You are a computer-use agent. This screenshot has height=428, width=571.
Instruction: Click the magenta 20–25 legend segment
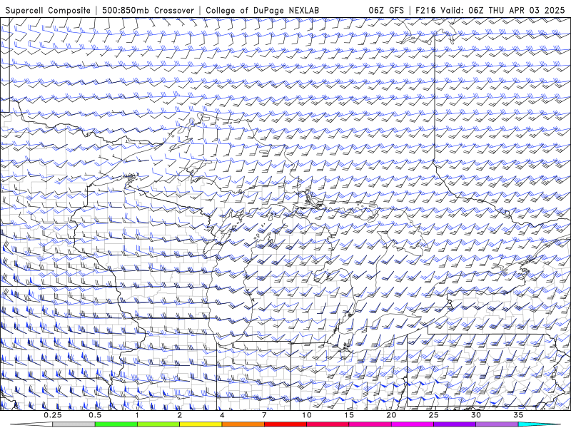point(413,424)
